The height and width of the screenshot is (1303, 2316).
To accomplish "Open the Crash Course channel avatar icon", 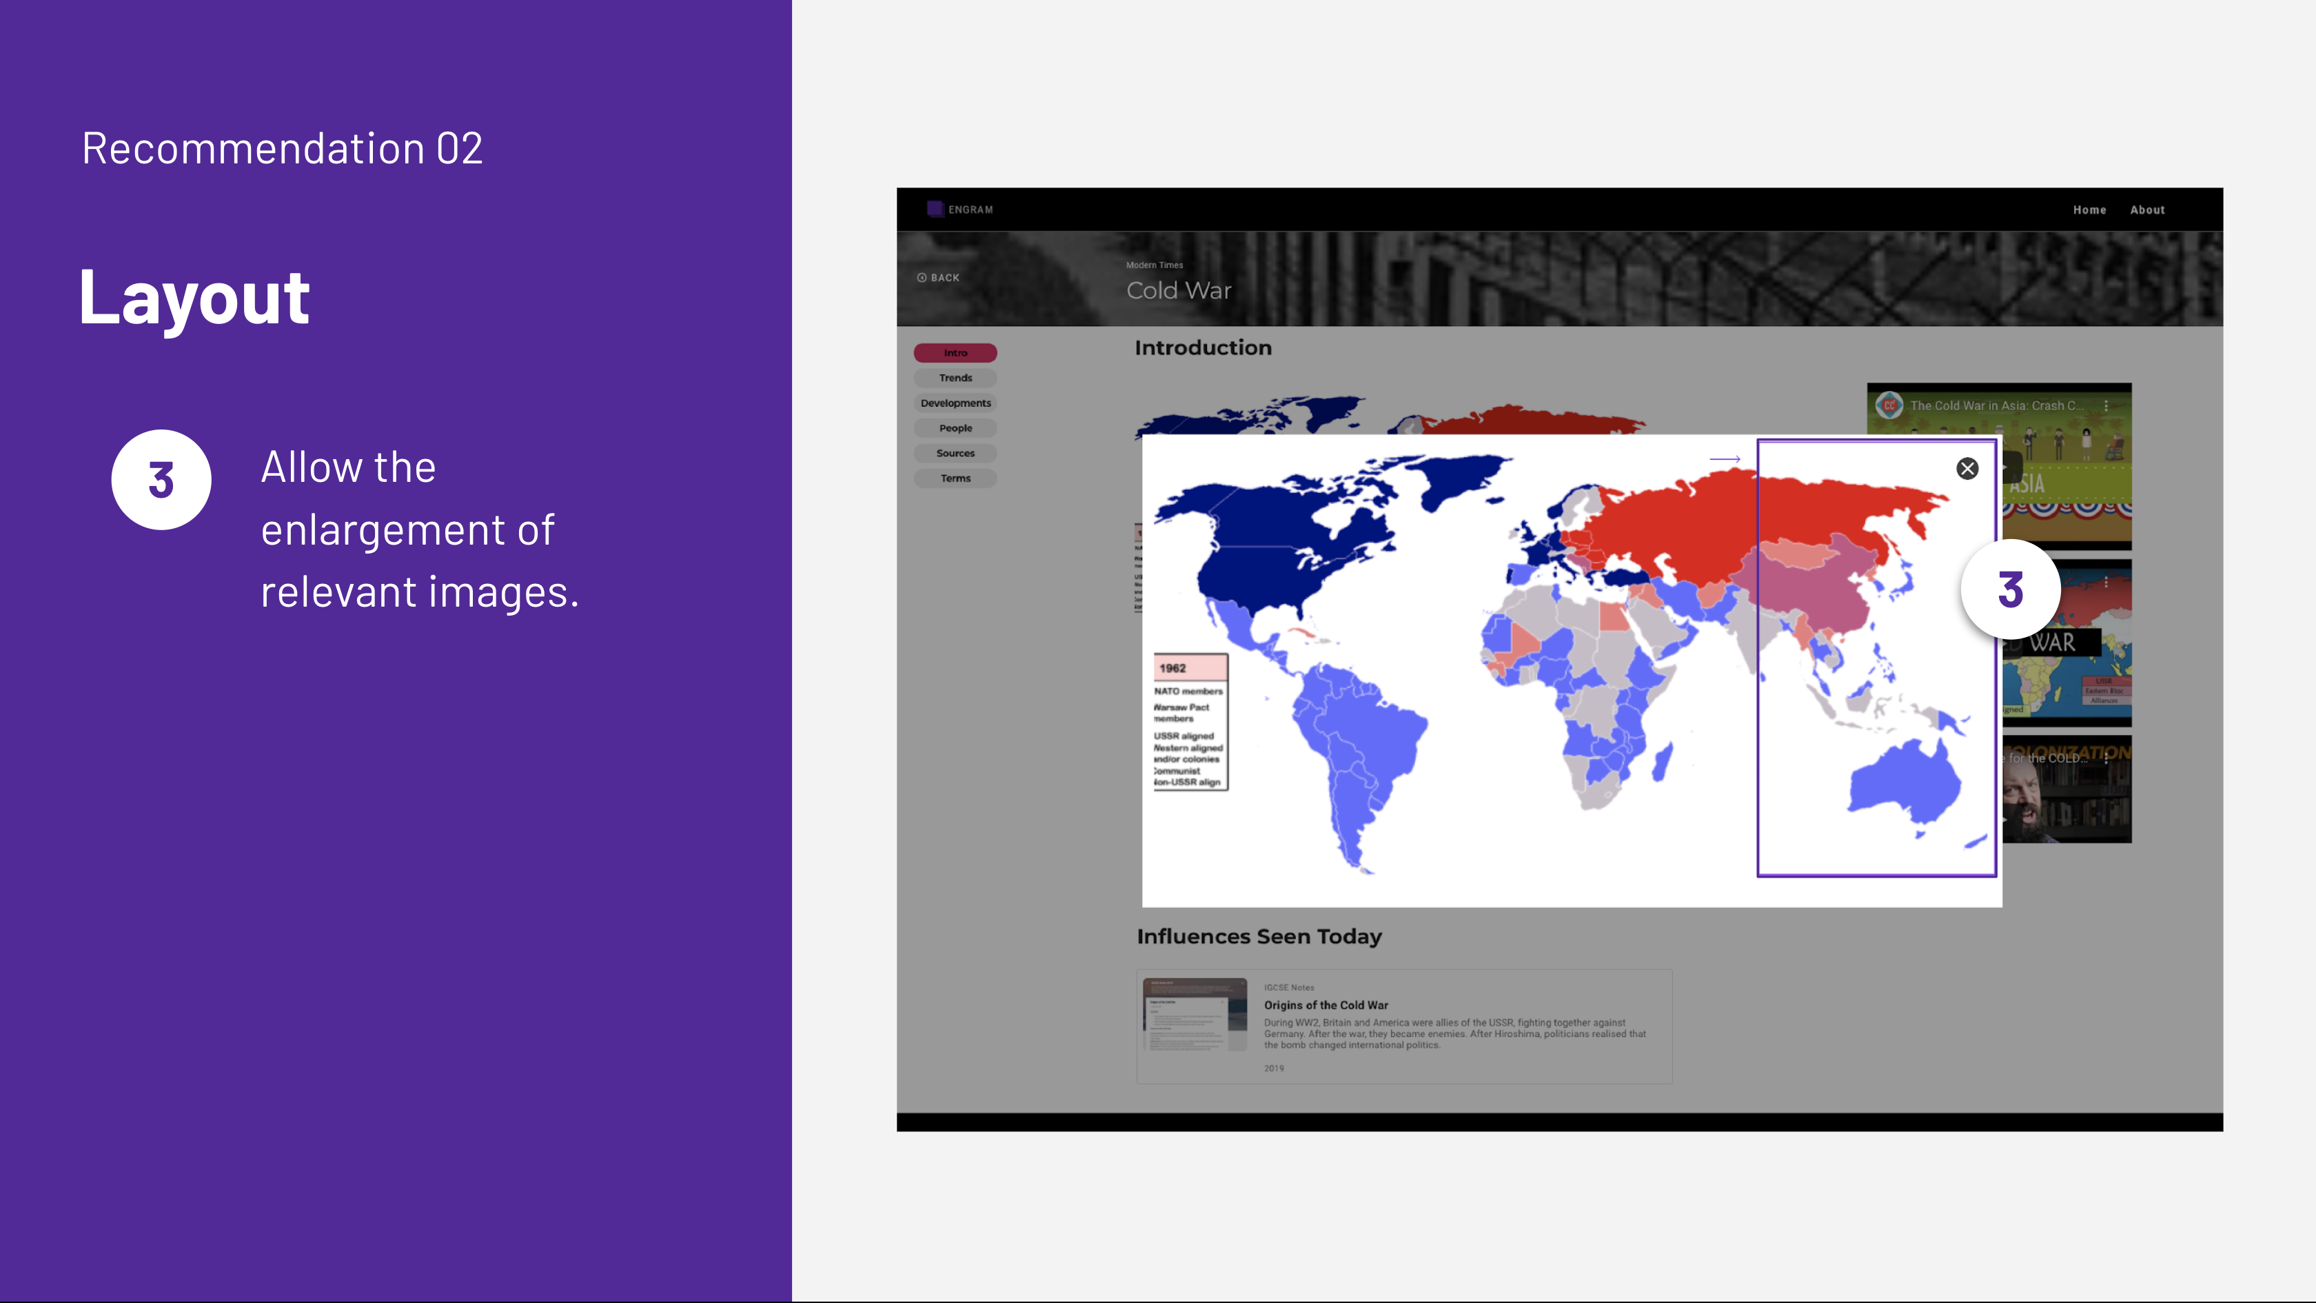I will click(1889, 405).
